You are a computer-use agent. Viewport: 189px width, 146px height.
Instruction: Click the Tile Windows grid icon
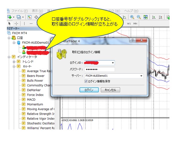point(145,17)
